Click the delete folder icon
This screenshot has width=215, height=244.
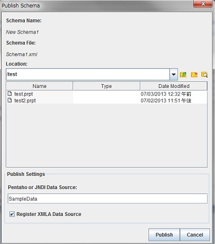pos(194,75)
